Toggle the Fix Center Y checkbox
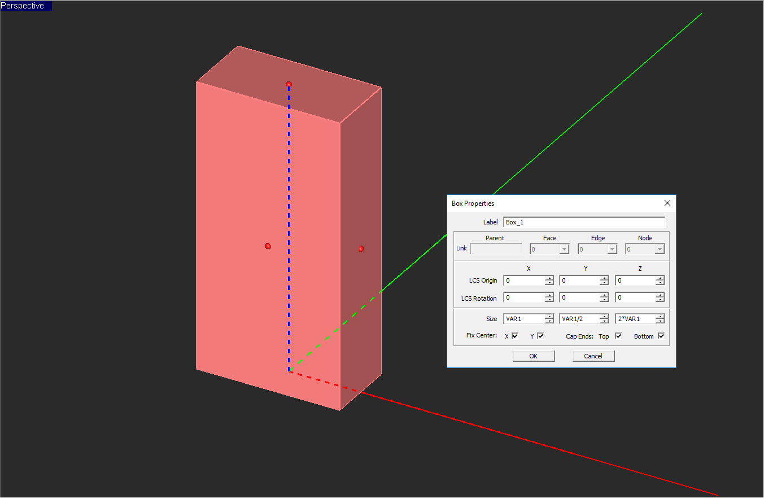Screen dimensions: 764x498 coord(540,336)
